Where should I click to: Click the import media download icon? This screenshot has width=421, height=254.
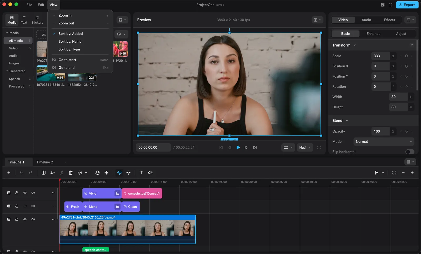point(44,34)
